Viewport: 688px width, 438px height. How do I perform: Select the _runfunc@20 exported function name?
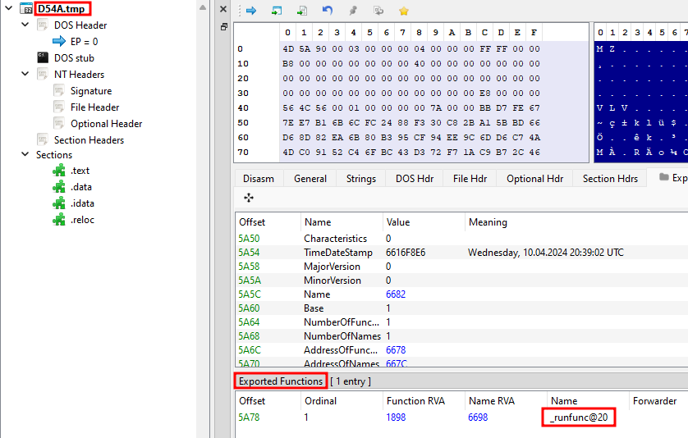[579, 417]
